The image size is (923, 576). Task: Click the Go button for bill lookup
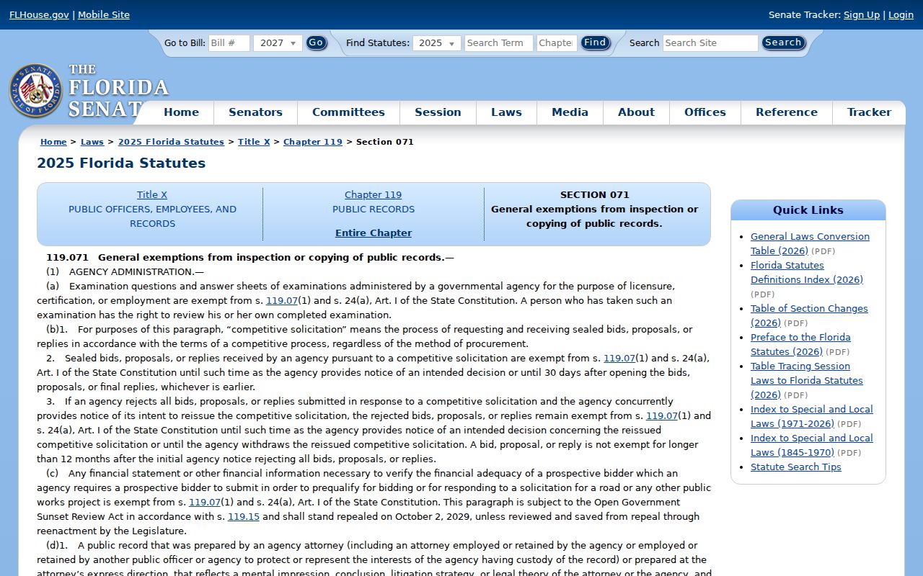[316, 43]
